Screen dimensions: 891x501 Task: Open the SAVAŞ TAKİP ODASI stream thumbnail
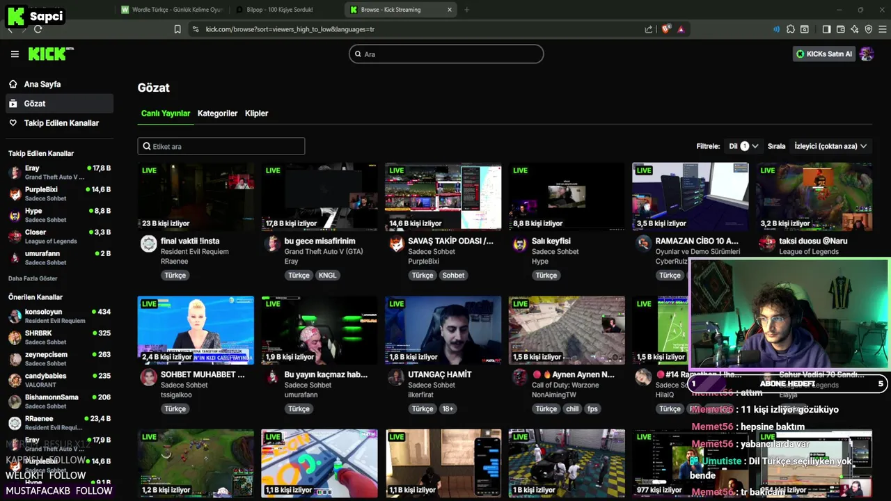coord(443,196)
